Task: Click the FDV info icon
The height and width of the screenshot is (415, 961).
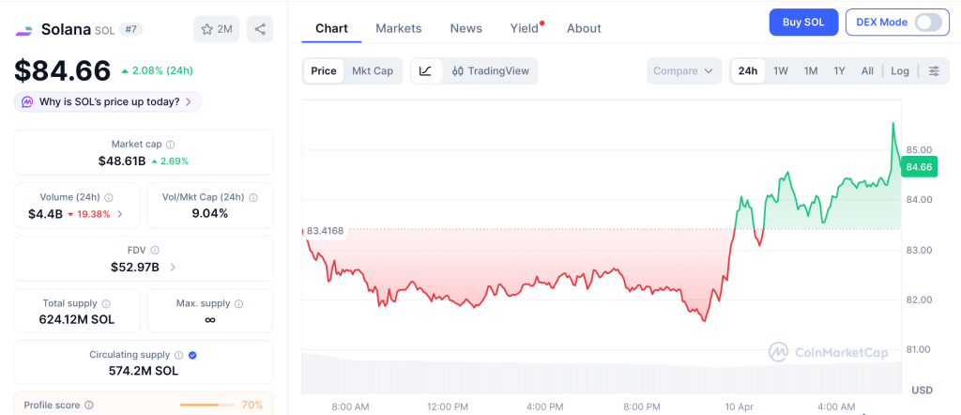Action: 155,251
